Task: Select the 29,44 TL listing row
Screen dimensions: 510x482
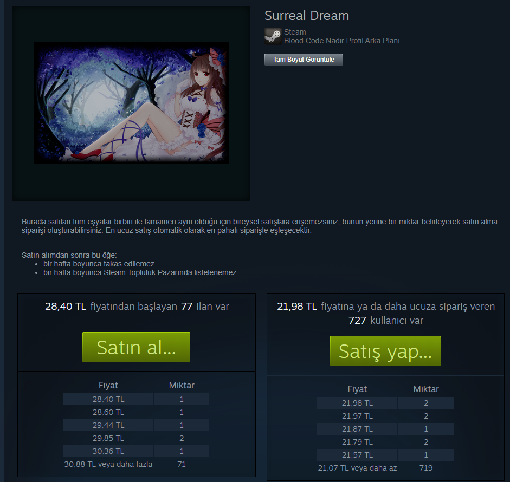Action: coord(136,425)
